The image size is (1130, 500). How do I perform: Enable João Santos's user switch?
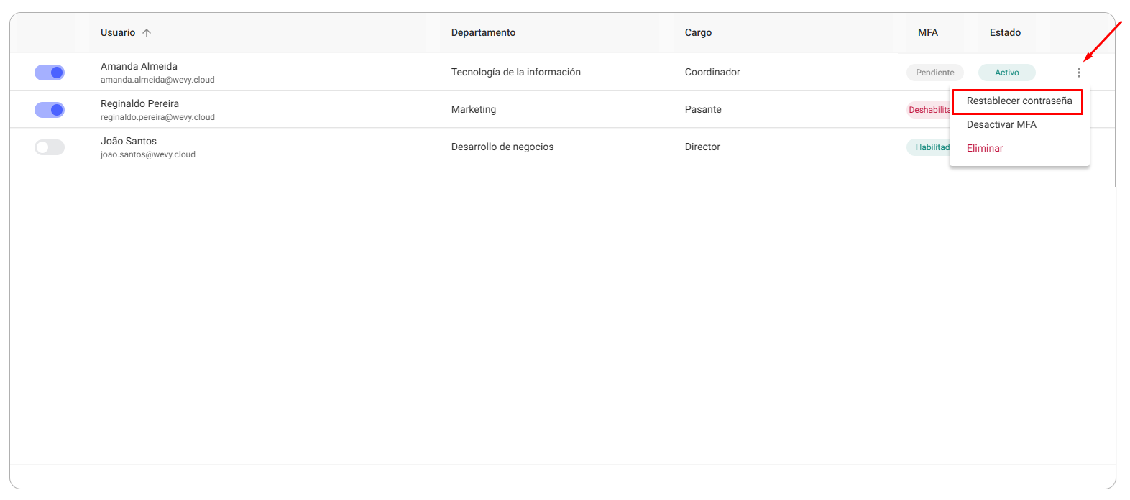[50, 147]
